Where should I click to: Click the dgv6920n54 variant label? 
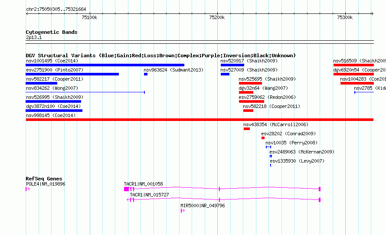click(x=360, y=70)
